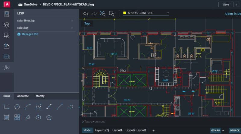Select the Layout1 tab
The height and width of the screenshot is (134, 241).
point(117,130)
